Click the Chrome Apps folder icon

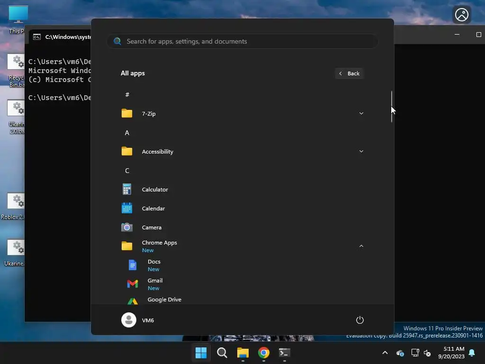(127, 246)
